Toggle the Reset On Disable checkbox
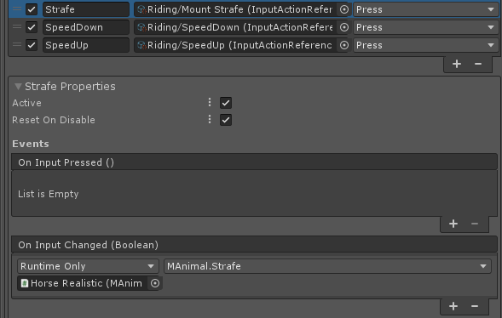This screenshot has height=318, width=502. pos(226,120)
